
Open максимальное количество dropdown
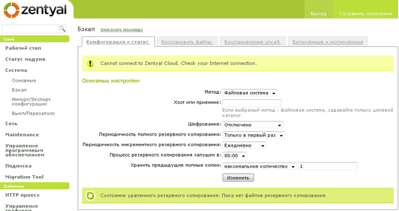[x=259, y=166]
